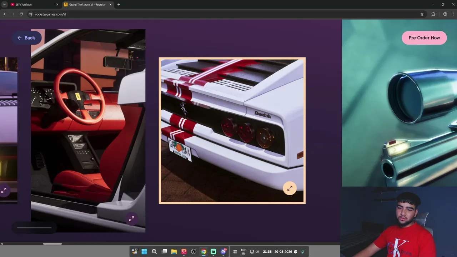Open the volume control tray icon
The image size is (457, 257).
257,252
